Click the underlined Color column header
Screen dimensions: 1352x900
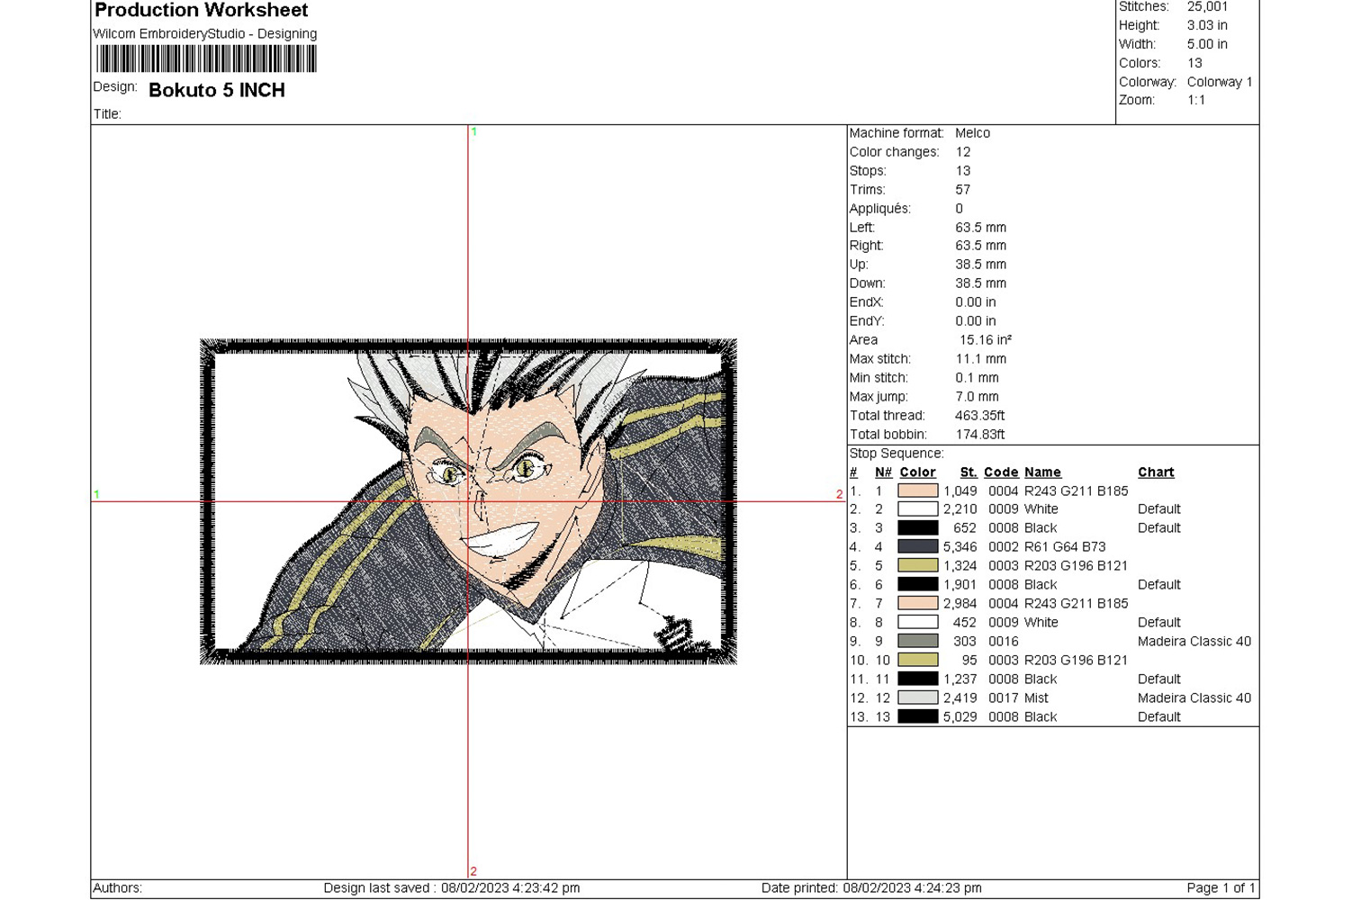click(x=917, y=472)
